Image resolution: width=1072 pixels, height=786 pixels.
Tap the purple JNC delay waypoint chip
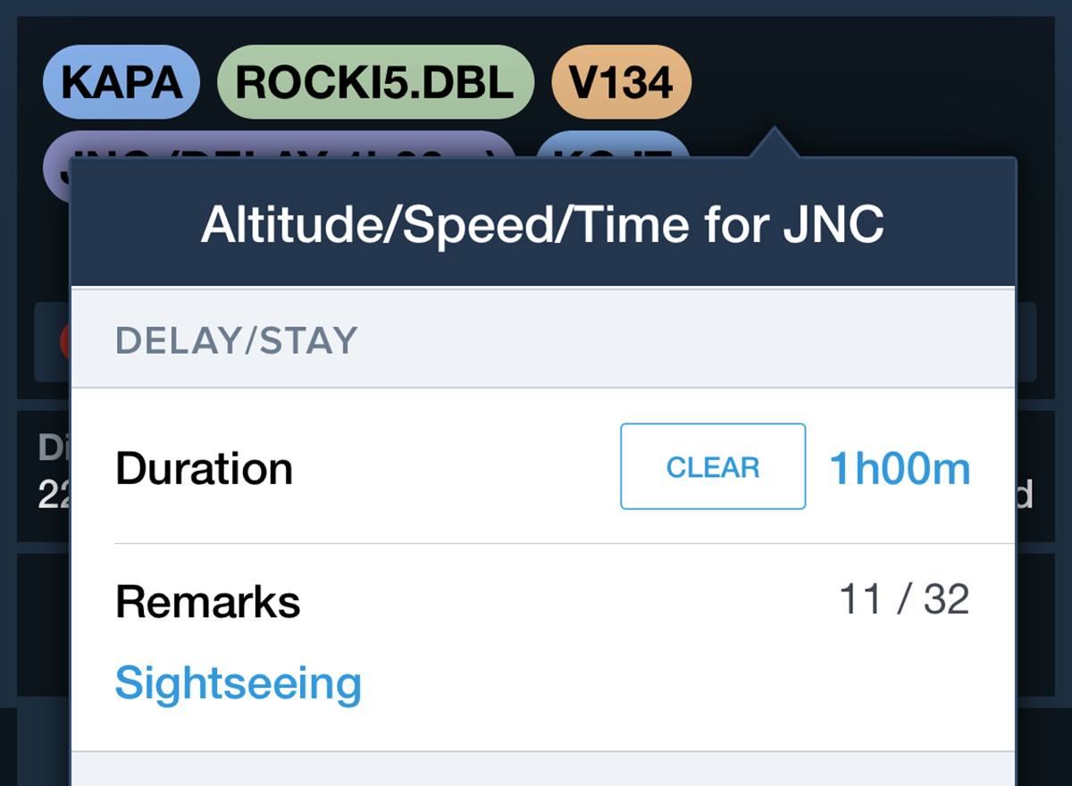coord(280,144)
